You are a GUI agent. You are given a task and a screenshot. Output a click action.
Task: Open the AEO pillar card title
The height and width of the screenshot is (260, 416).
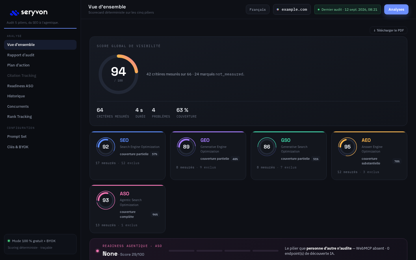click(x=366, y=140)
